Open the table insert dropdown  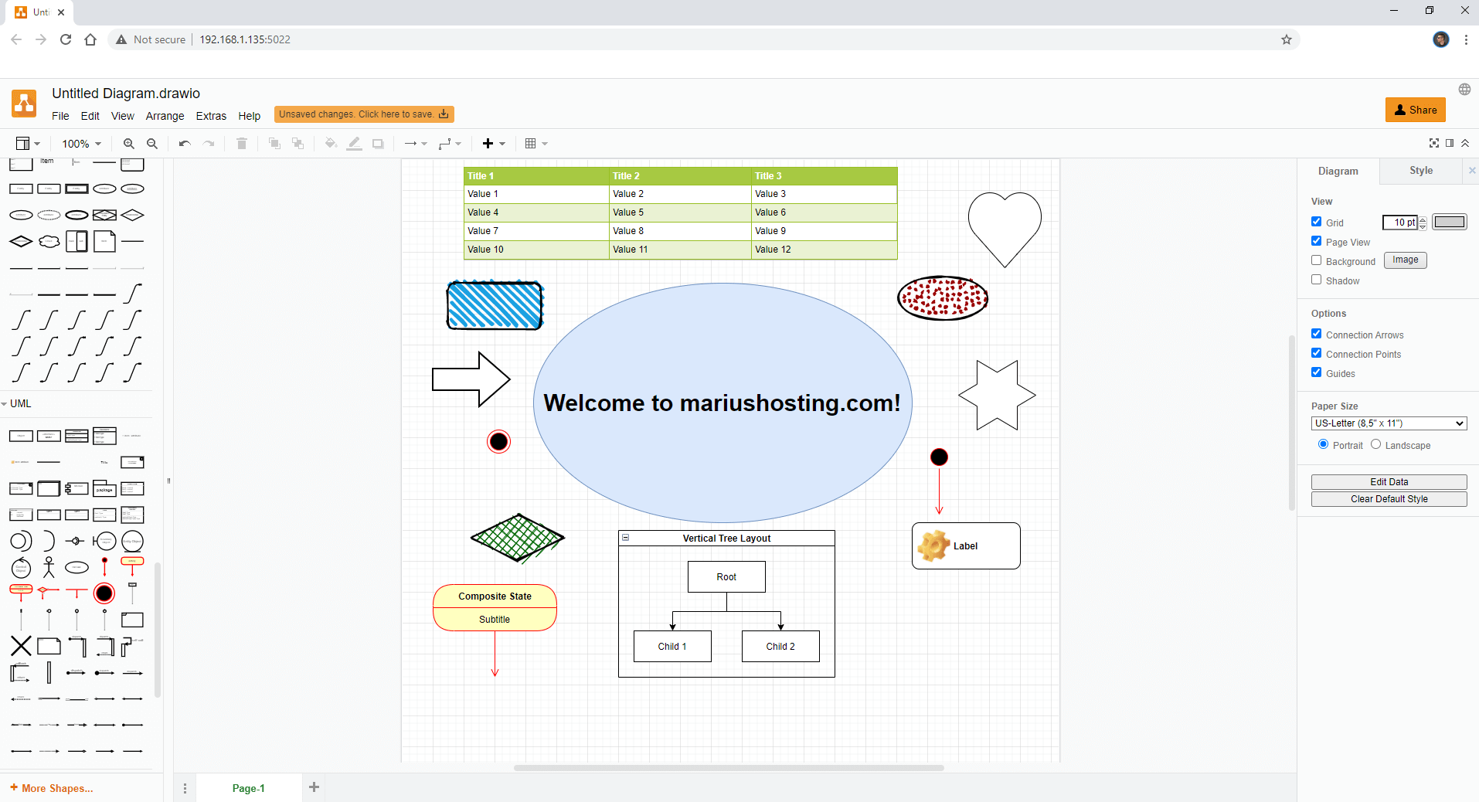536,144
